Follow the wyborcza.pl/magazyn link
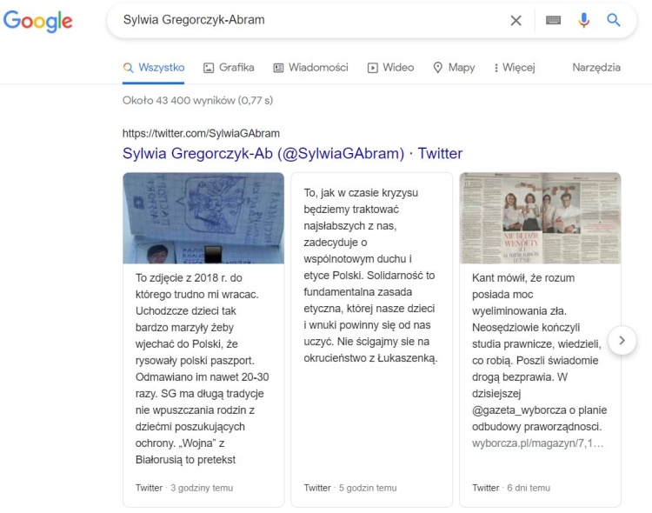This screenshot has width=652, height=513. (537, 443)
